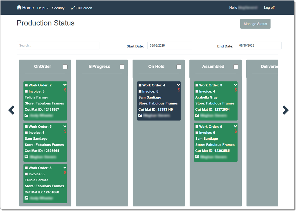
Task: Expand the dropdown chevron on Work Order 2 card
Action: (65, 85)
